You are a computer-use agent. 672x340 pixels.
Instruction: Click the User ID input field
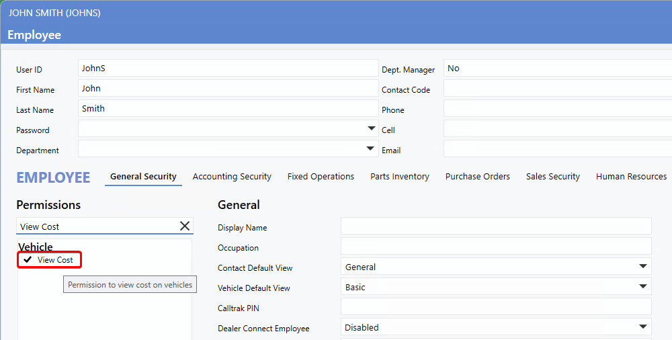[228, 69]
